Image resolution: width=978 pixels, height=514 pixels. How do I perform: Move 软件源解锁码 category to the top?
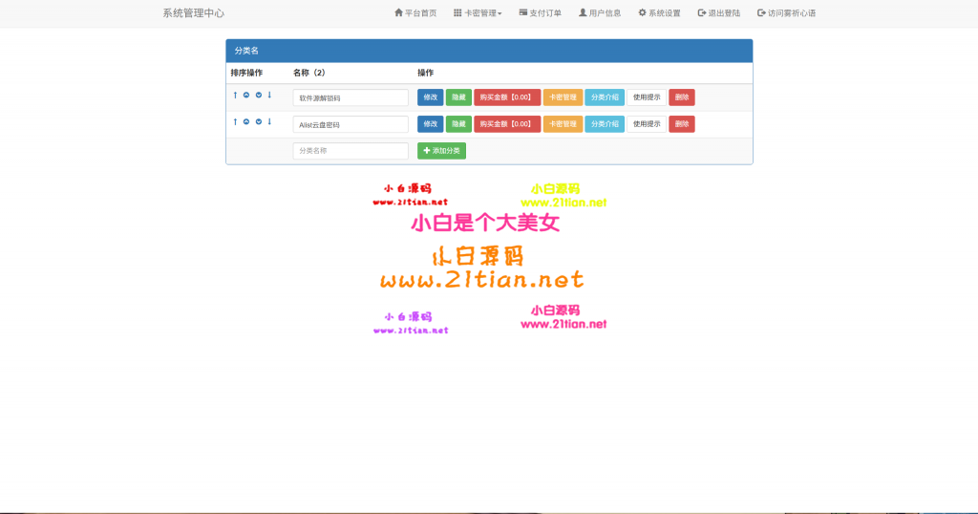(235, 96)
